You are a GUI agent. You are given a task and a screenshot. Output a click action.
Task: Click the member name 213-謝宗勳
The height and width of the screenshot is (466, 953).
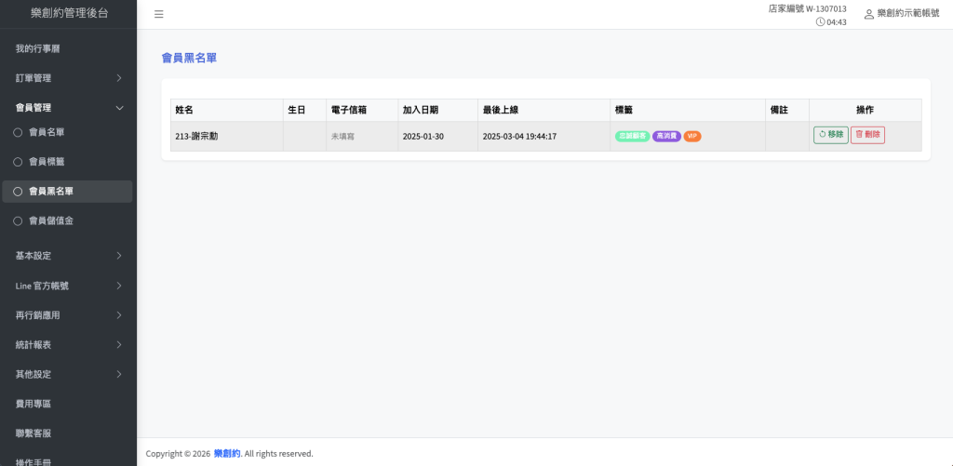tap(196, 136)
